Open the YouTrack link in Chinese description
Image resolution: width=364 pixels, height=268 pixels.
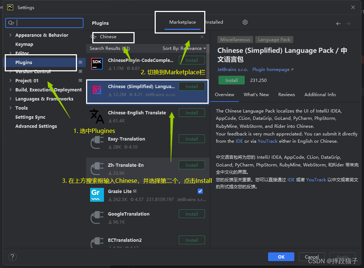click(316, 180)
